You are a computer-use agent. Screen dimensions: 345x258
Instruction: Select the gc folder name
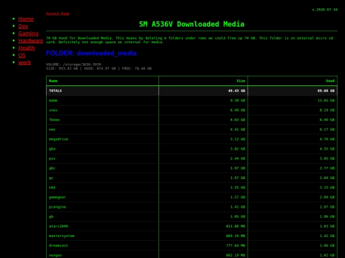(51, 178)
